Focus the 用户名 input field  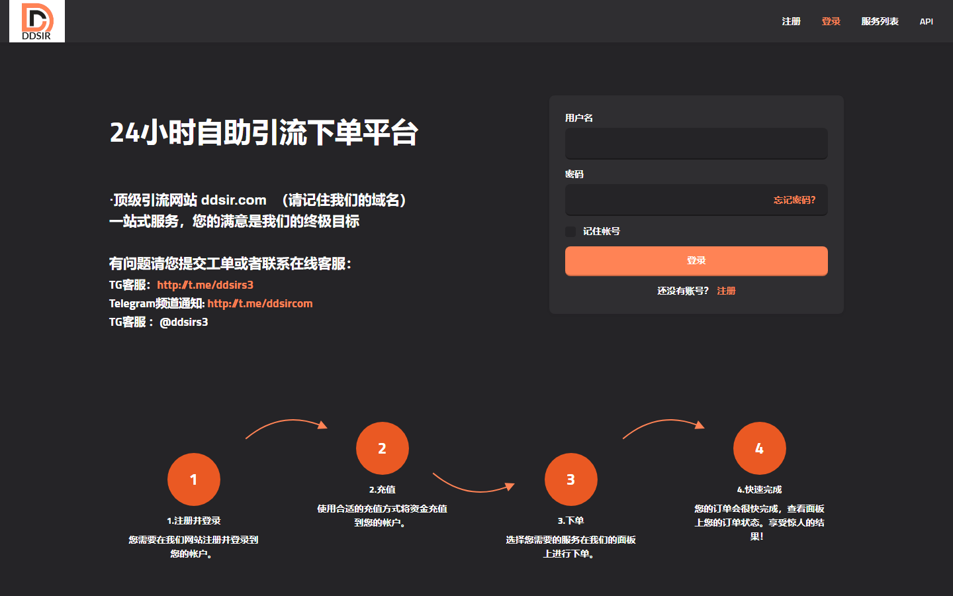click(x=696, y=144)
